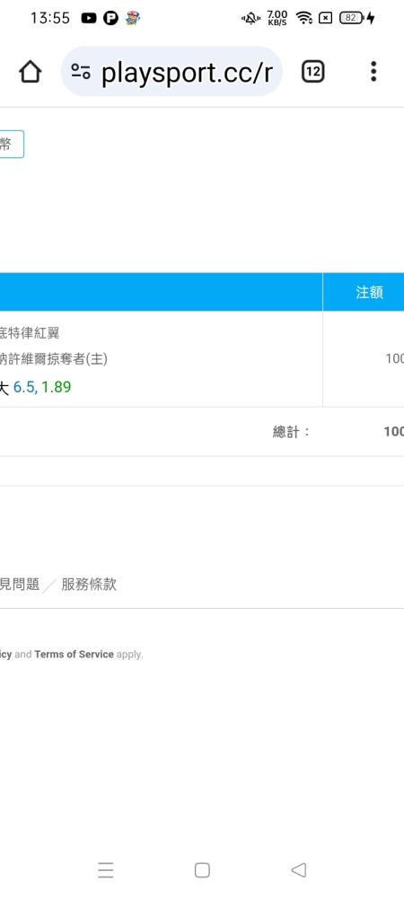Screen dimensions: 404x898
Task: Open the Chrome three-dot menu
Action: click(x=373, y=72)
